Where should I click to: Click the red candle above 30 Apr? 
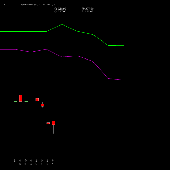53,123
